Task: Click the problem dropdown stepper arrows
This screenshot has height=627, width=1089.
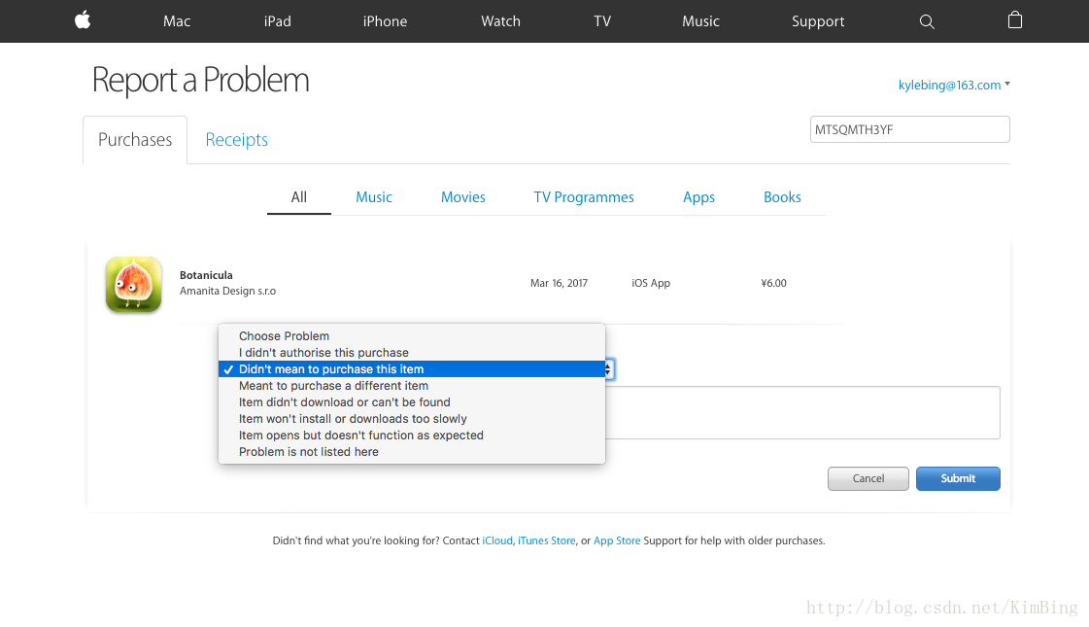Action: 609,369
